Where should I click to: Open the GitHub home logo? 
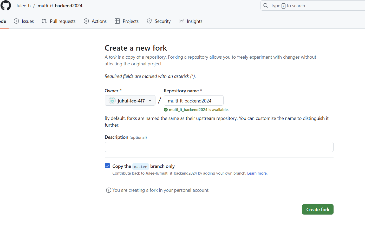pyautogui.click(x=5, y=5)
